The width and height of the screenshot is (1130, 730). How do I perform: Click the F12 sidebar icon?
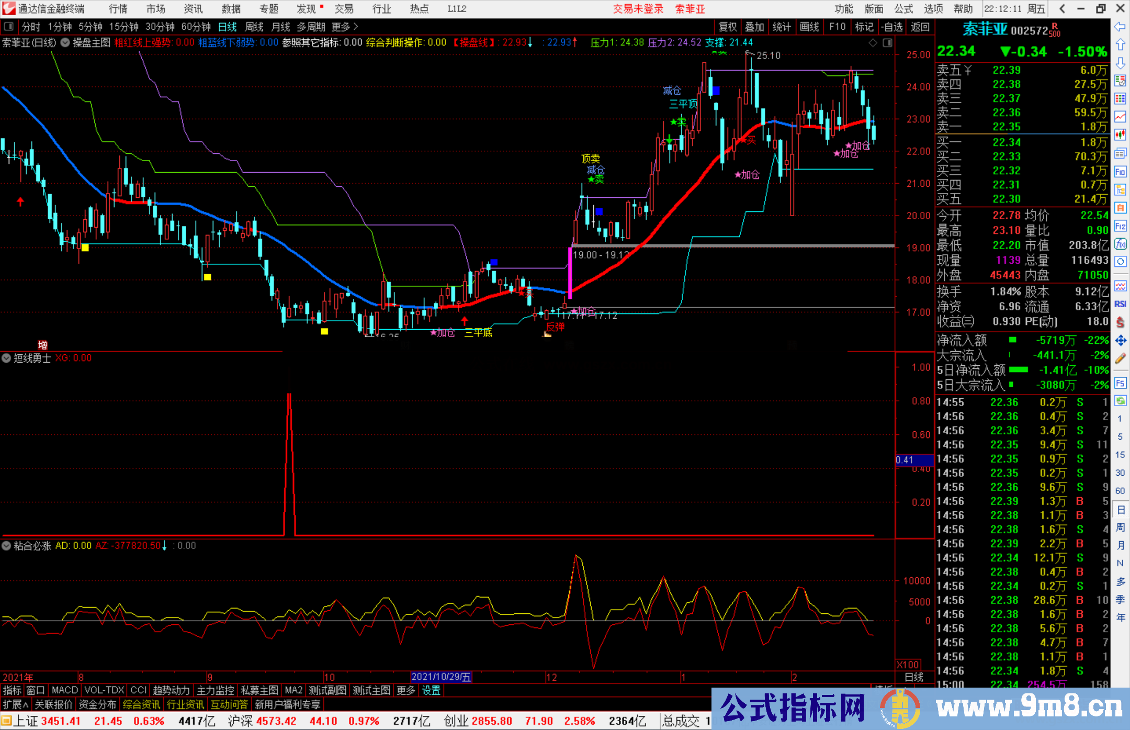pyautogui.click(x=1120, y=226)
